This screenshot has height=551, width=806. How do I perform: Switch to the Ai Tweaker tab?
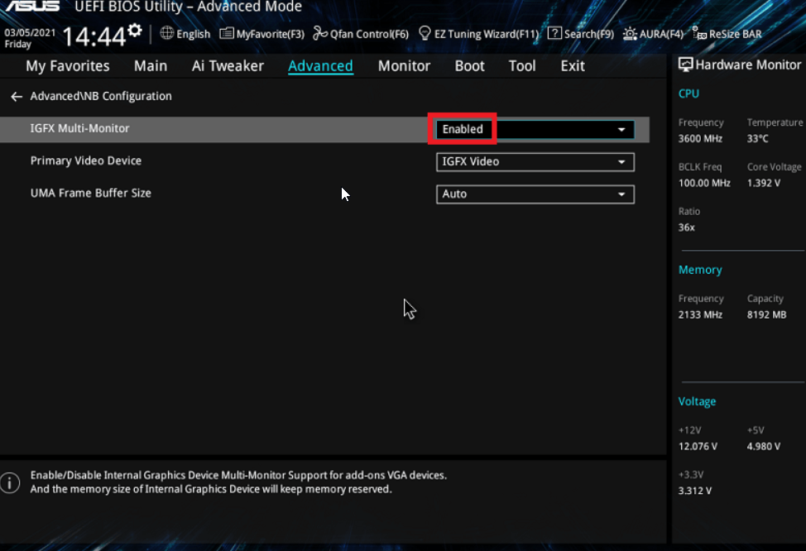pos(228,66)
